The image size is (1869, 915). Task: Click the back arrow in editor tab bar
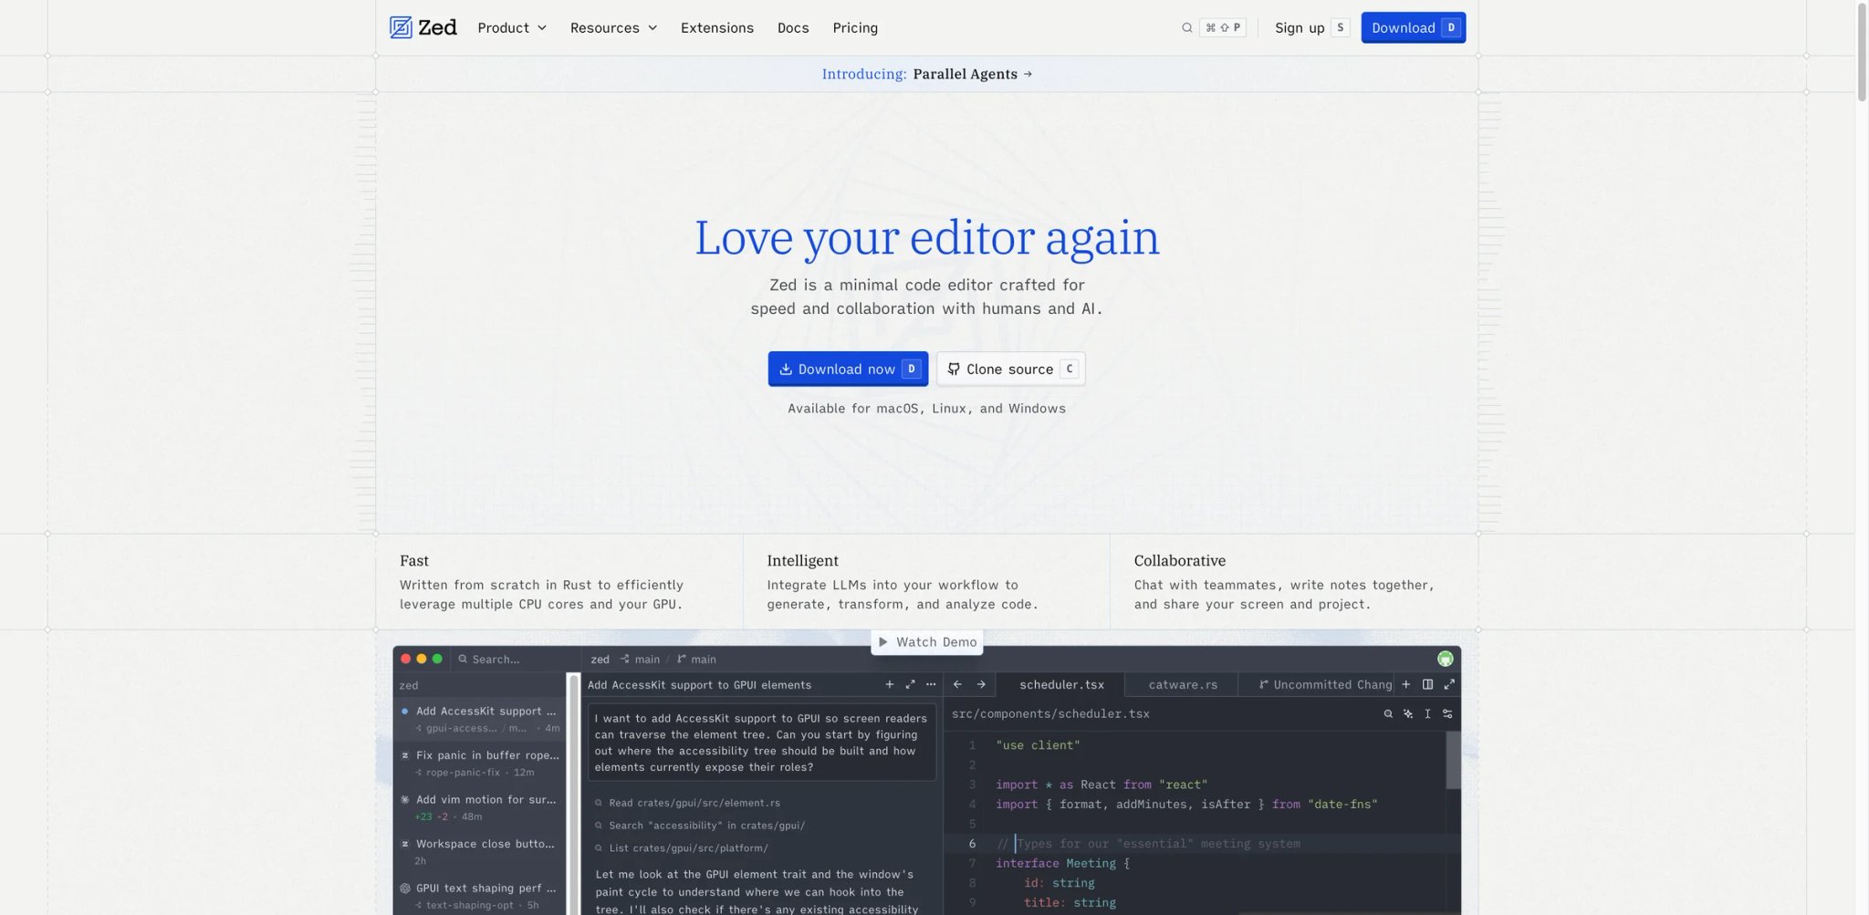point(957,684)
